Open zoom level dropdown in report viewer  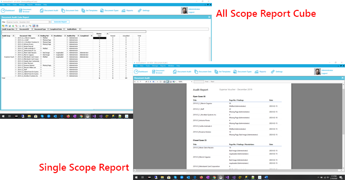(192, 82)
